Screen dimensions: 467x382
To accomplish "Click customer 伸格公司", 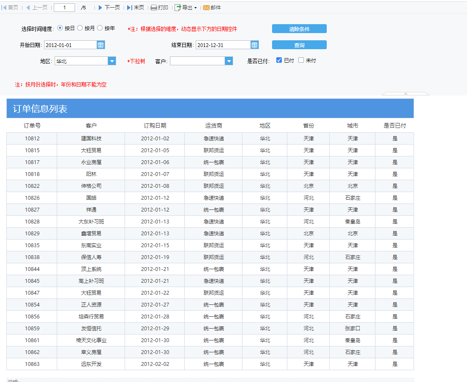I will 91,186.
